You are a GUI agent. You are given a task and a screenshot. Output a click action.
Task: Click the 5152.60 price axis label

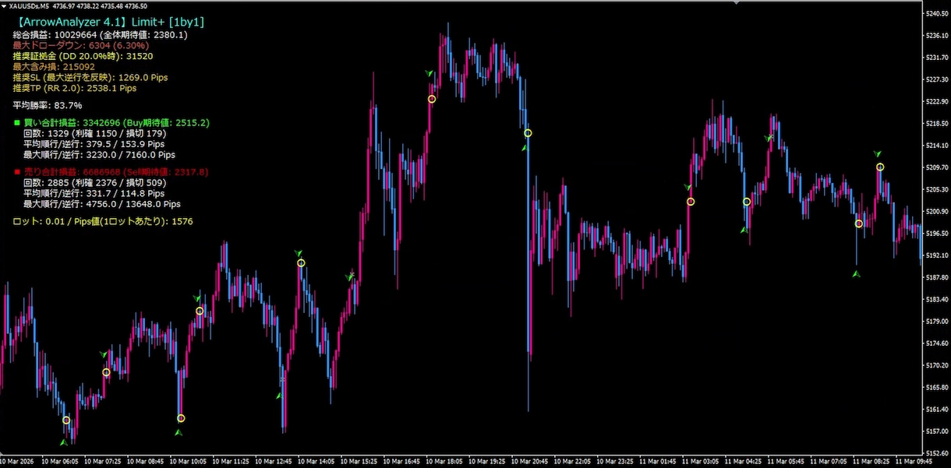tap(935, 453)
